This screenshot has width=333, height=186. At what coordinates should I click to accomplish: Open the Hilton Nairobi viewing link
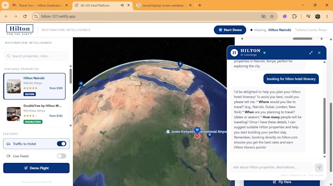280,30
